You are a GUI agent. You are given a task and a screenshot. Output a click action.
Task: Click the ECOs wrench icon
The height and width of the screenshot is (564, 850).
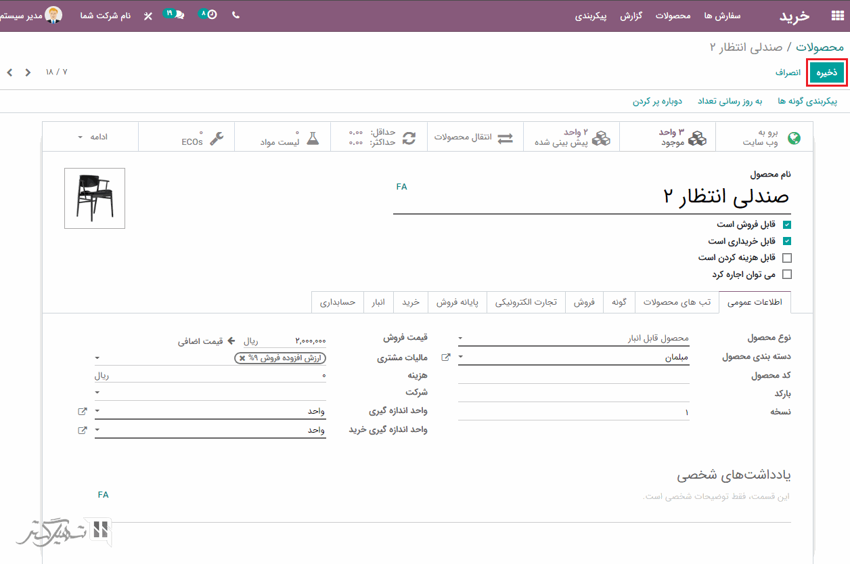[x=217, y=138]
